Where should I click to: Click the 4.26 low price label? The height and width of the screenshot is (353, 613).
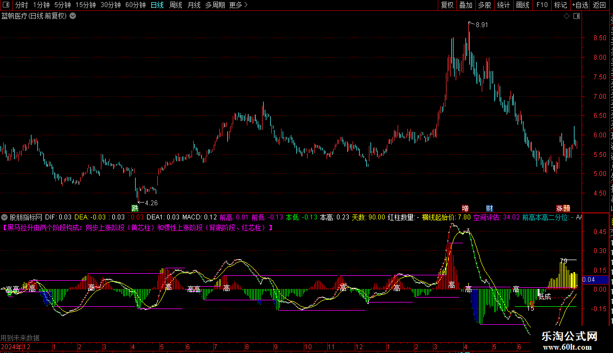[x=151, y=203]
